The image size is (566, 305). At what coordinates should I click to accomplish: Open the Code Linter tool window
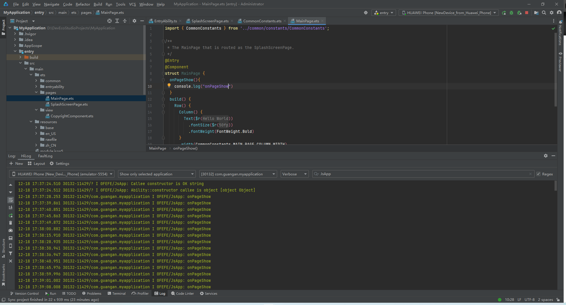[x=182, y=293]
